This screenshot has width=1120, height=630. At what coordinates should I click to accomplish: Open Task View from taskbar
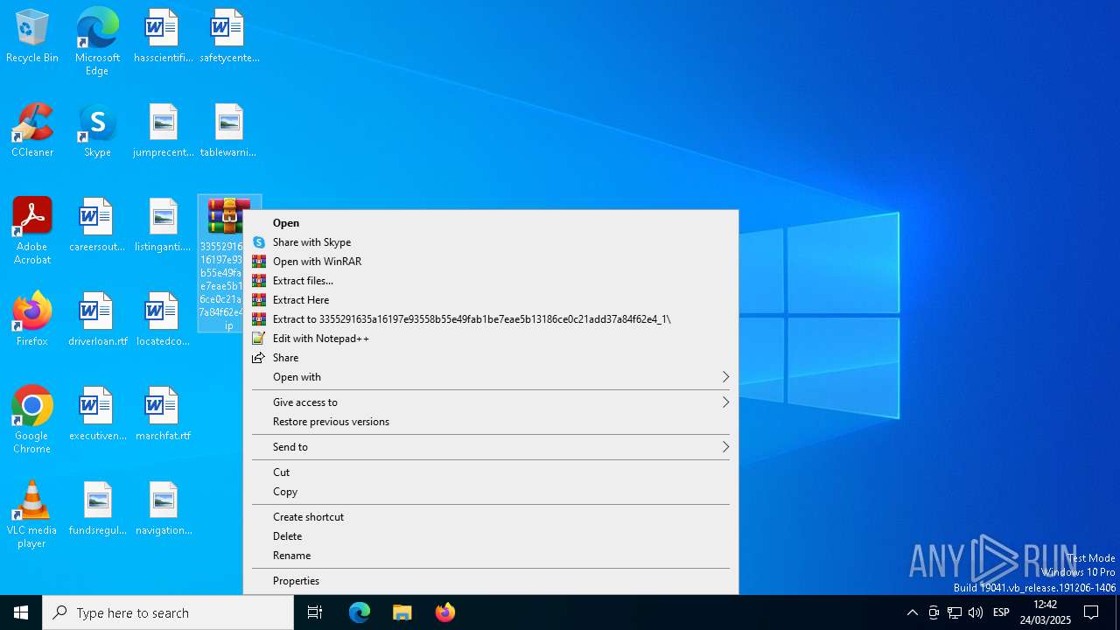coord(315,612)
